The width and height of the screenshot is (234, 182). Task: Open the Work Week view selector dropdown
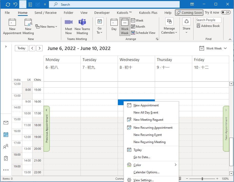(213, 48)
